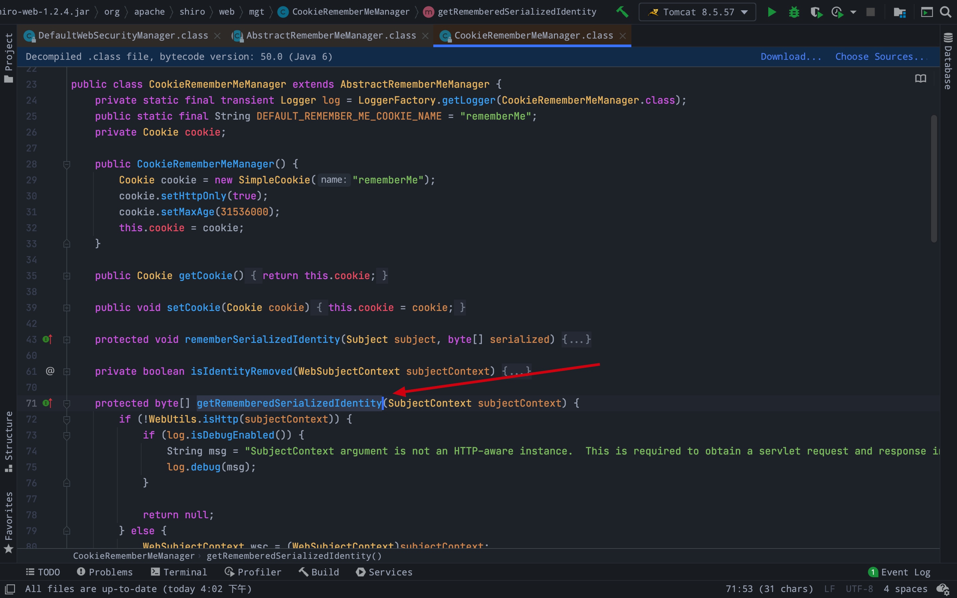This screenshot has width=957, height=598.
Task: Open Project Structure icon in toolbar
Action: point(900,12)
